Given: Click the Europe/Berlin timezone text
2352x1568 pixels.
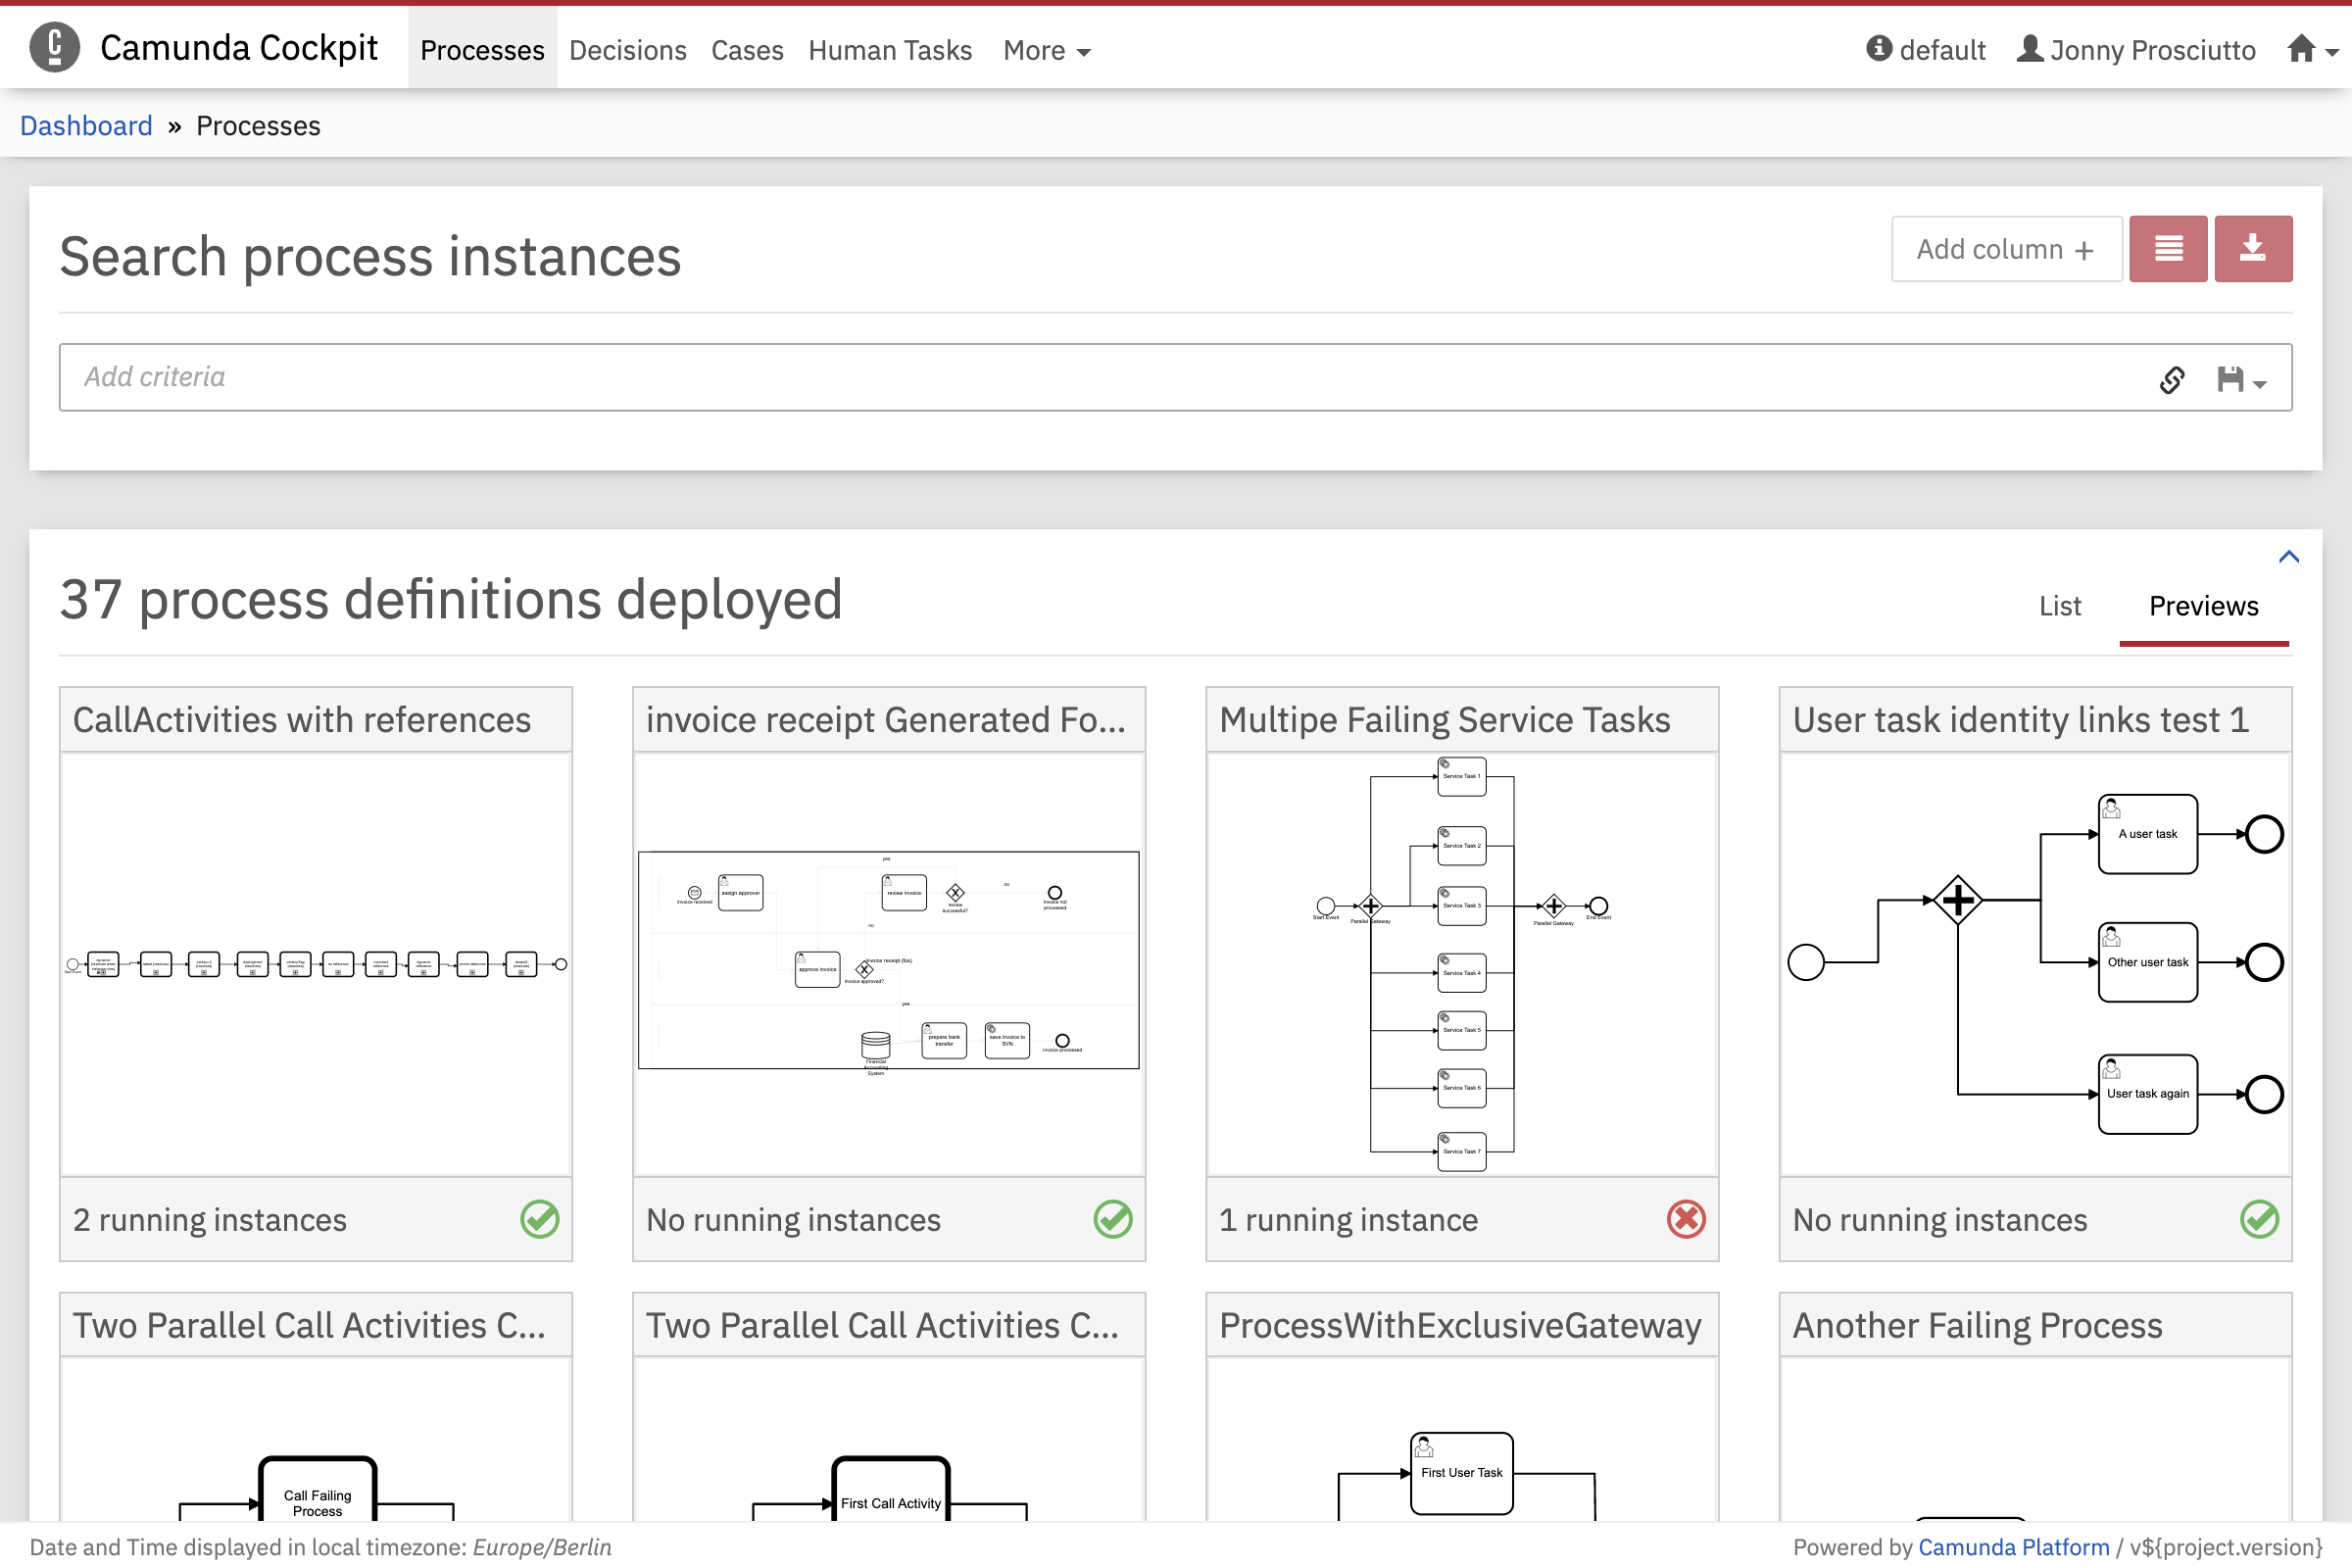Looking at the screenshot, I should click(541, 1546).
